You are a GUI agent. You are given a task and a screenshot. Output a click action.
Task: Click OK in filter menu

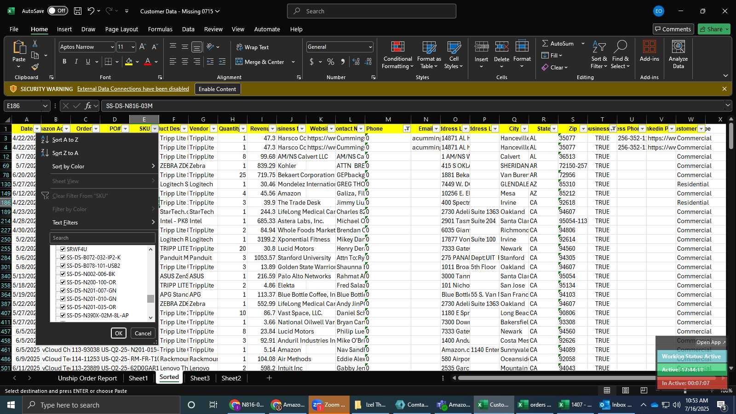[x=118, y=333]
